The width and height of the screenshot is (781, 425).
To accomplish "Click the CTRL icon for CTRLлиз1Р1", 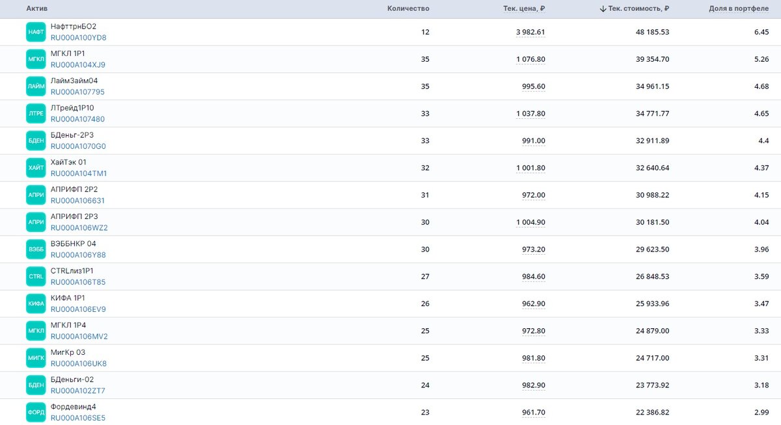I will point(36,276).
